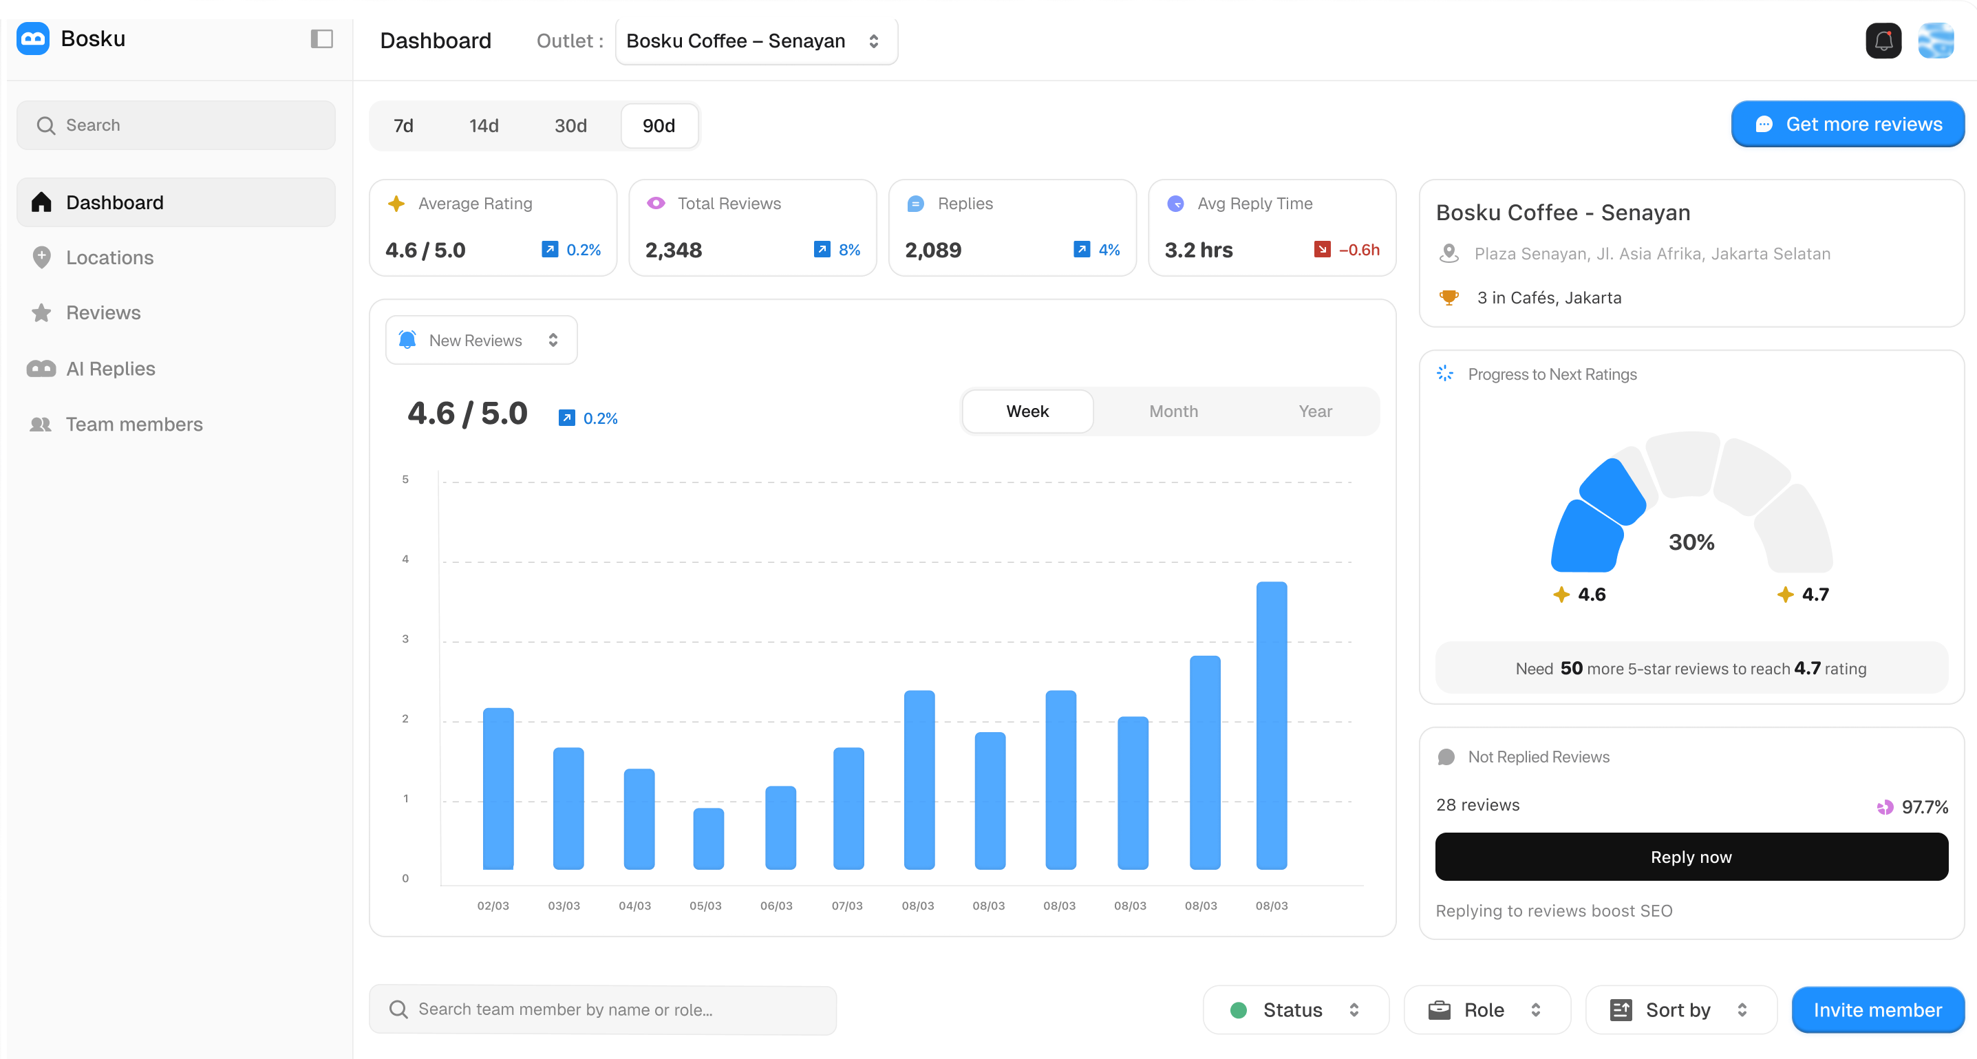Open the Outlet selector dropdown

click(x=756, y=41)
